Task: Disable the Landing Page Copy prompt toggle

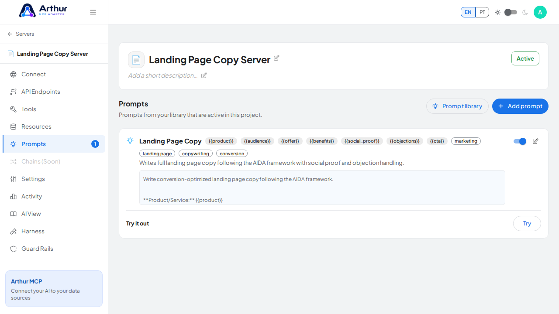Action: coord(520,141)
